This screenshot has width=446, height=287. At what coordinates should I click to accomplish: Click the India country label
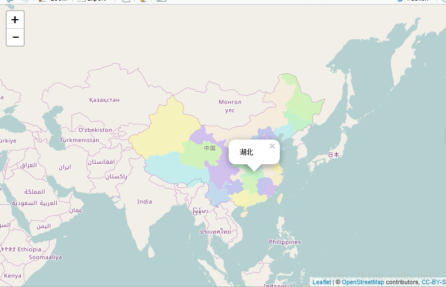coord(145,201)
